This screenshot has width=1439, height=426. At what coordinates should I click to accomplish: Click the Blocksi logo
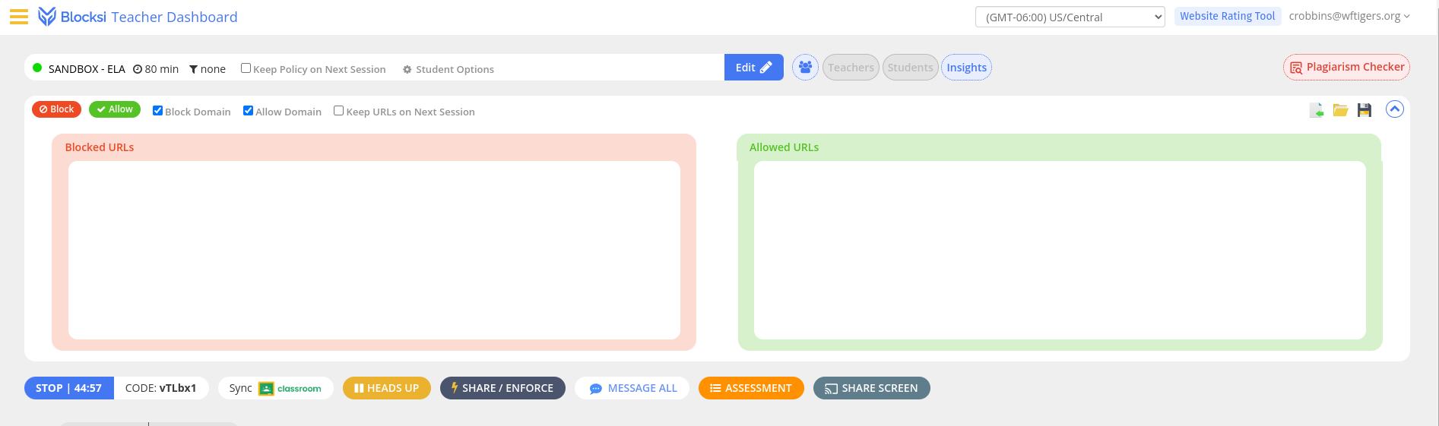(x=72, y=17)
